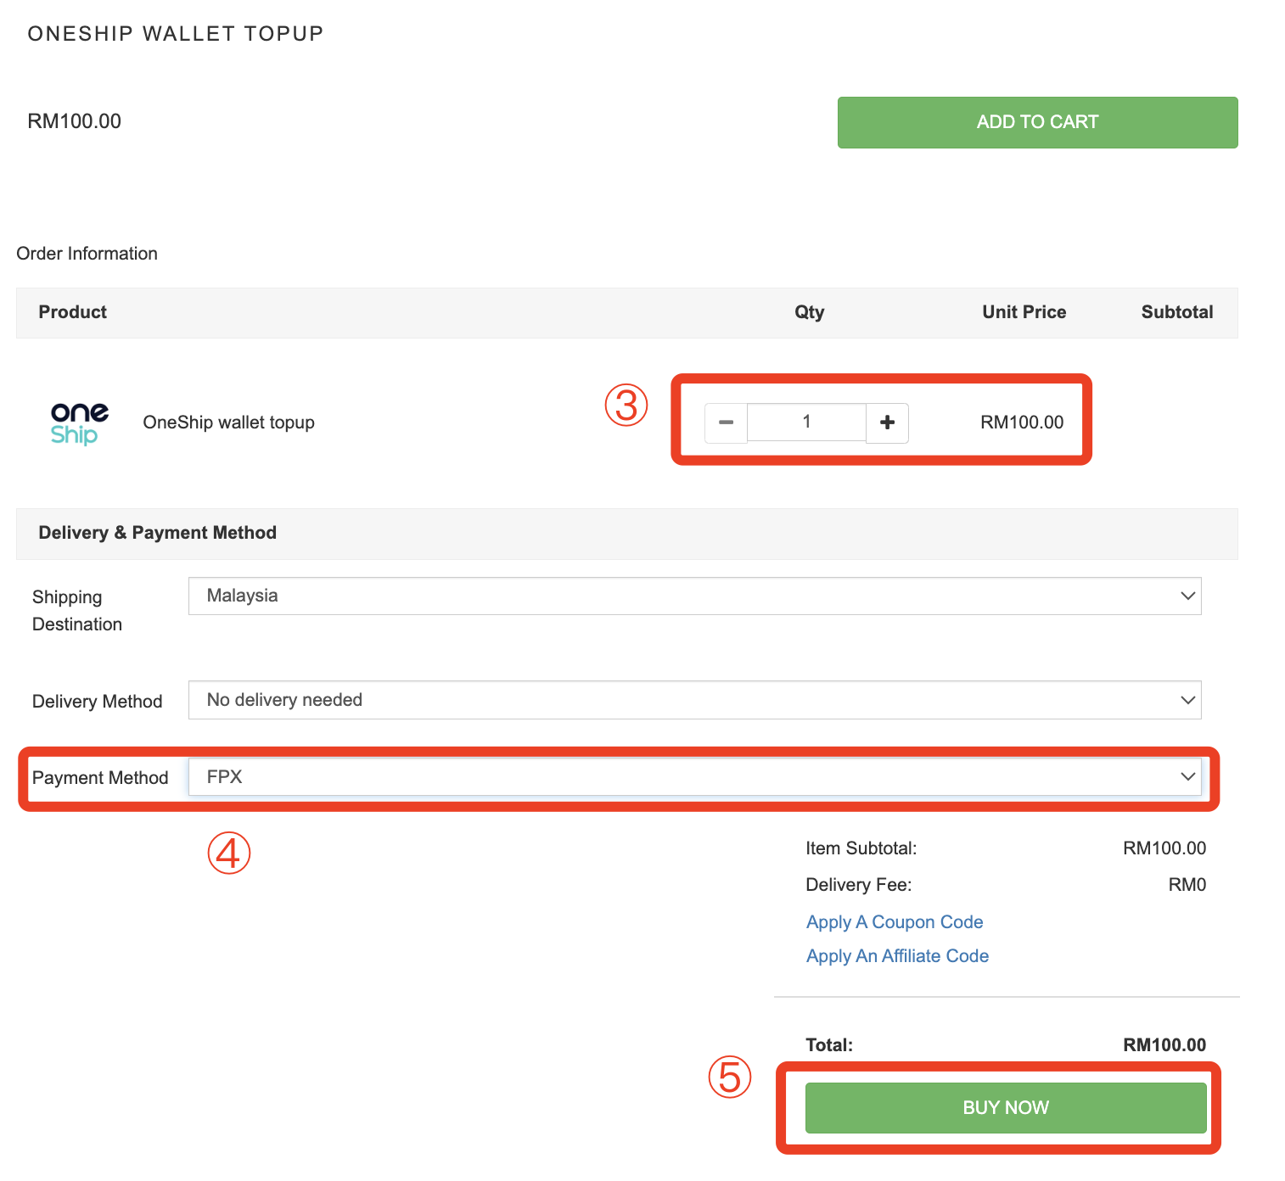1285x1181 pixels.
Task: Click the quantity input field
Action: click(x=806, y=422)
